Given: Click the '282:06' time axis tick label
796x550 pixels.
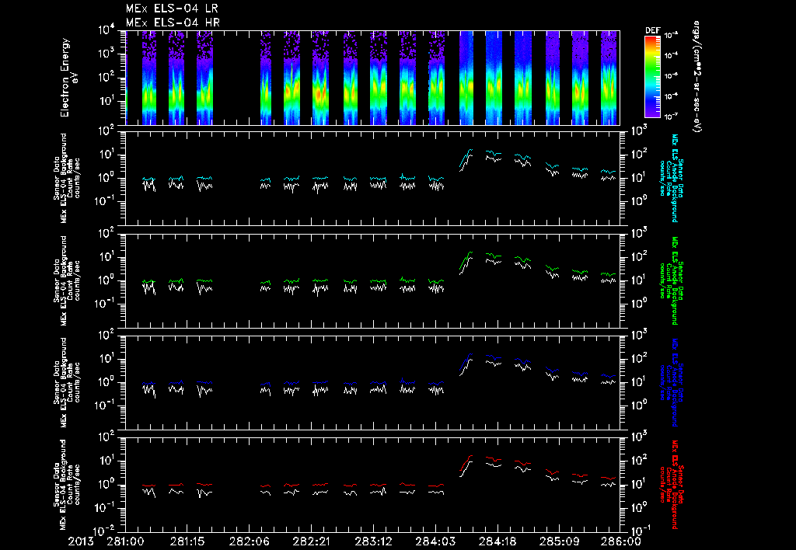Looking at the screenshot, I should (250, 541).
